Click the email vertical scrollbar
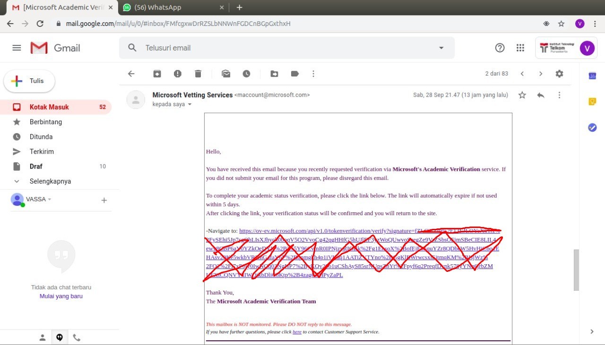This screenshot has width=605, height=345. (576, 270)
